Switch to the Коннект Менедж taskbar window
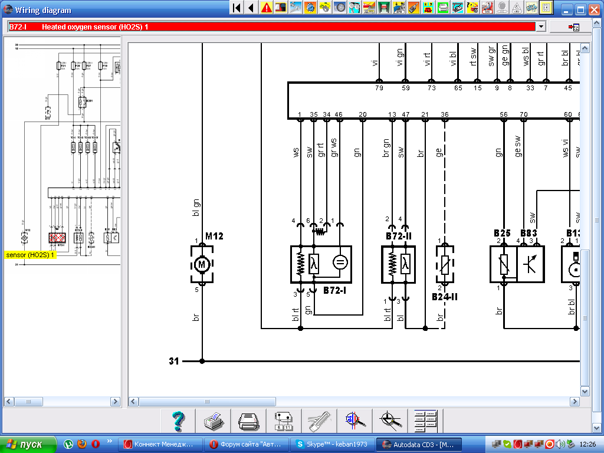Screen dimensions: 604x453 [159, 444]
